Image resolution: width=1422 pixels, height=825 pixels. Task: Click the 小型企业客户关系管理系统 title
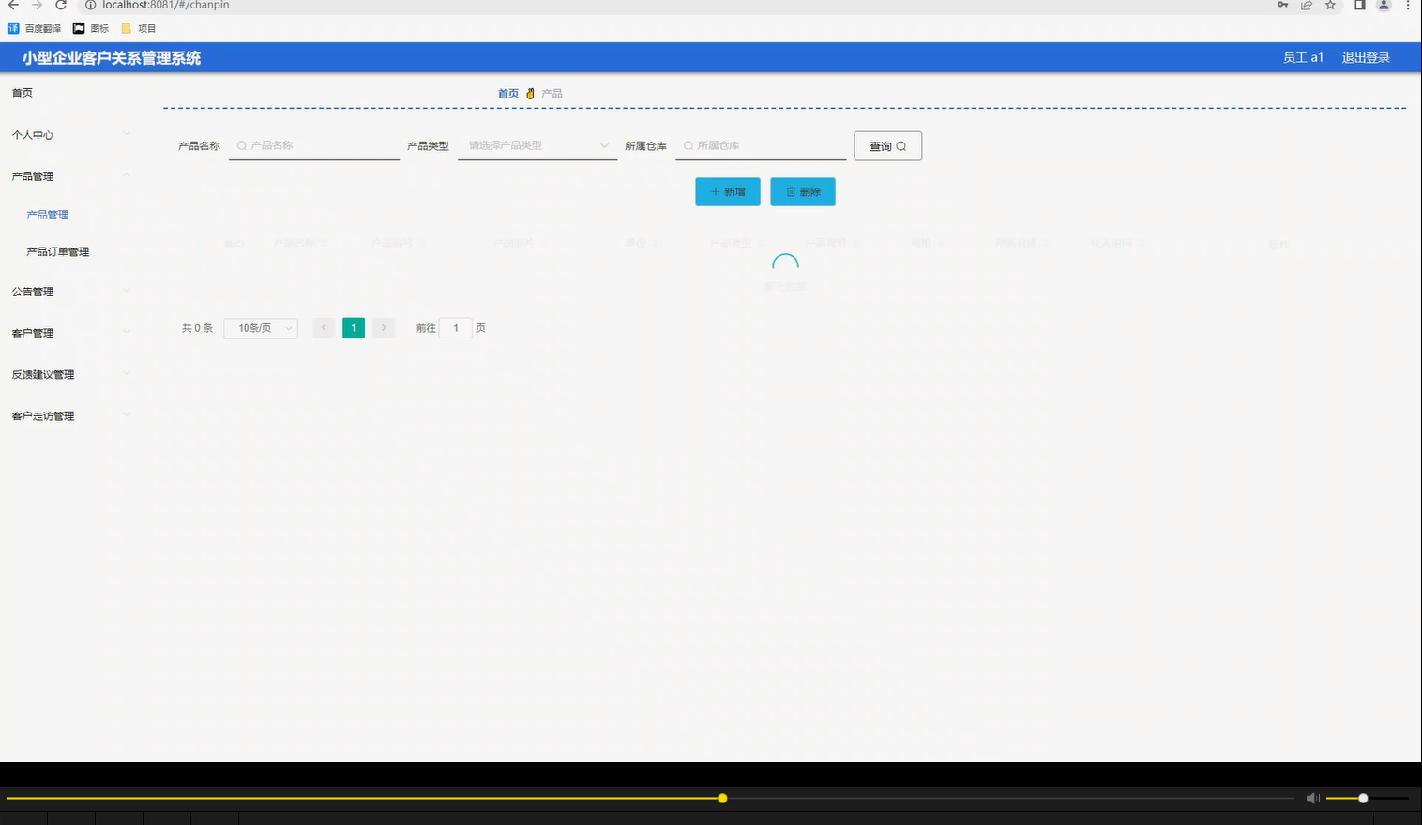(112, 58)
